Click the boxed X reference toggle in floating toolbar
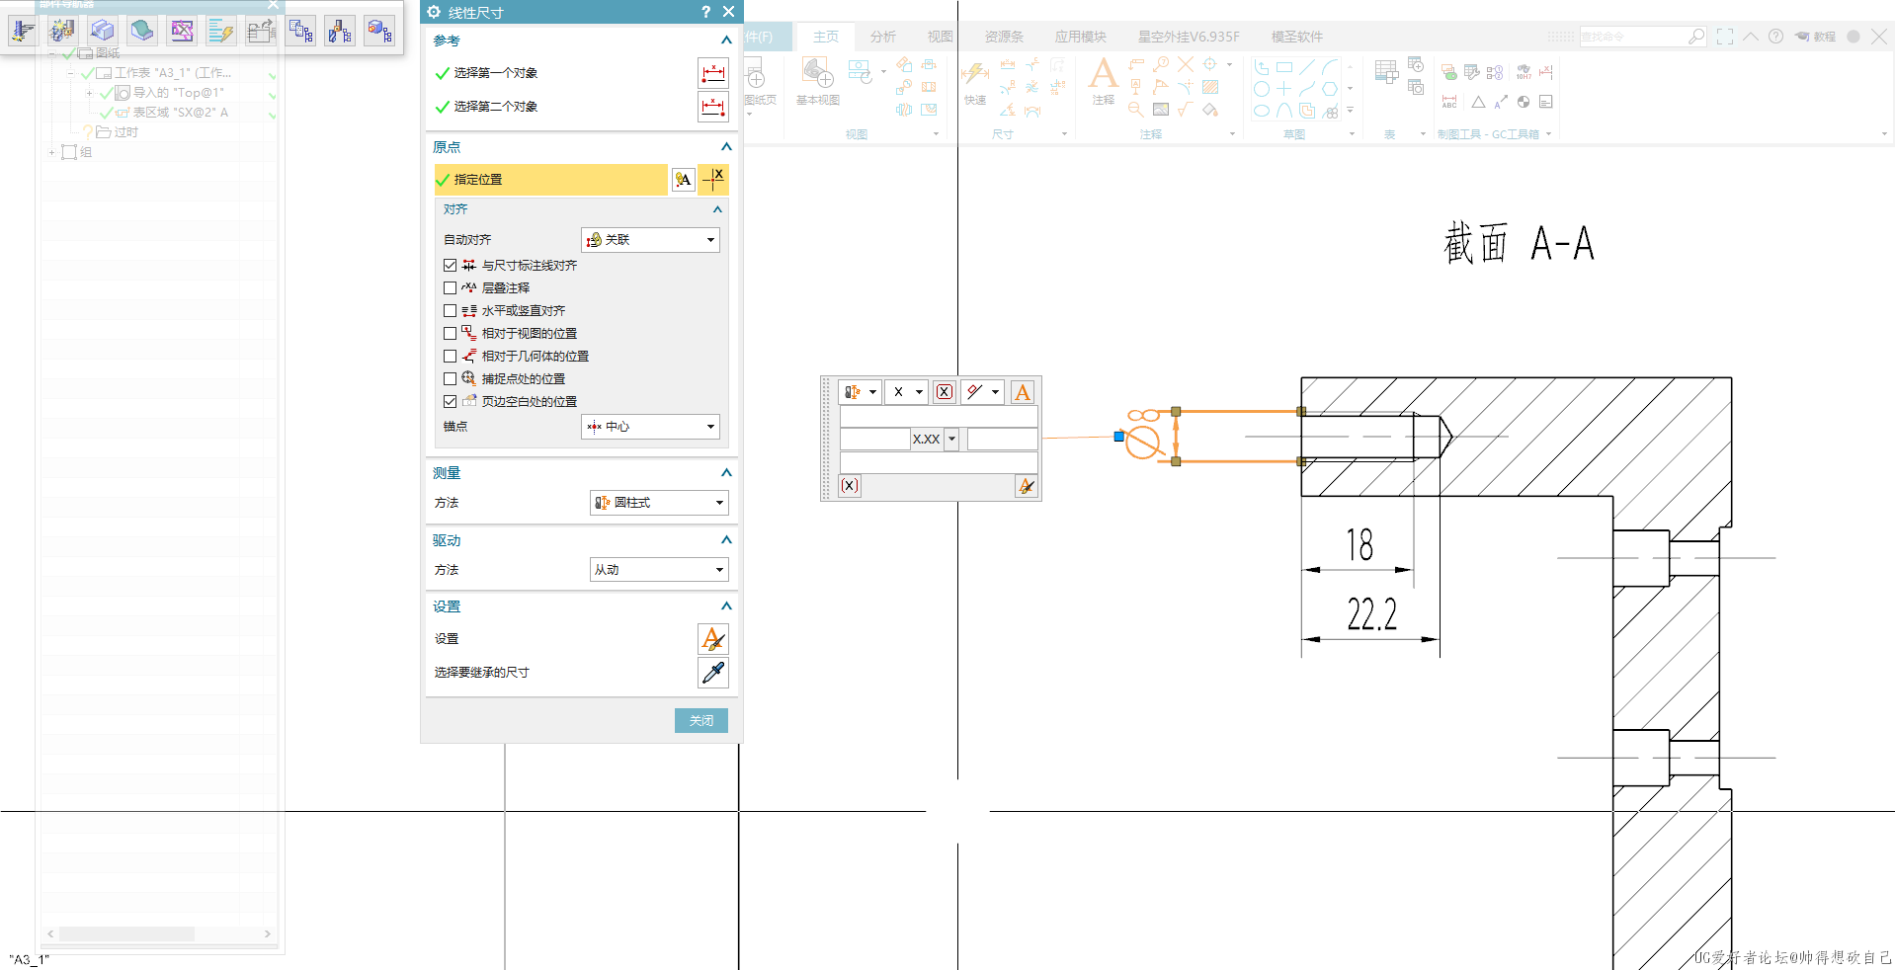 (945, 392)
